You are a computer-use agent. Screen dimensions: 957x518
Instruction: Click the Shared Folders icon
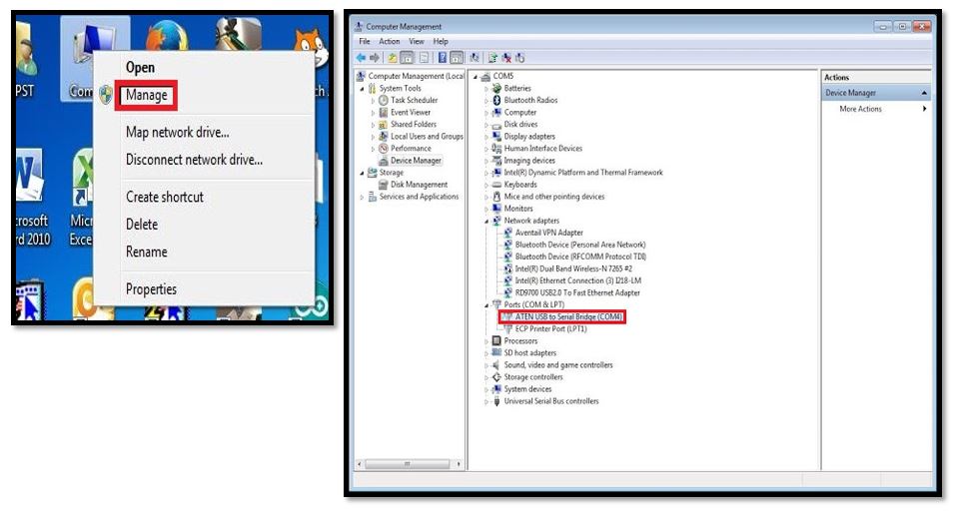pyautogui.click(x=384, y=124)
